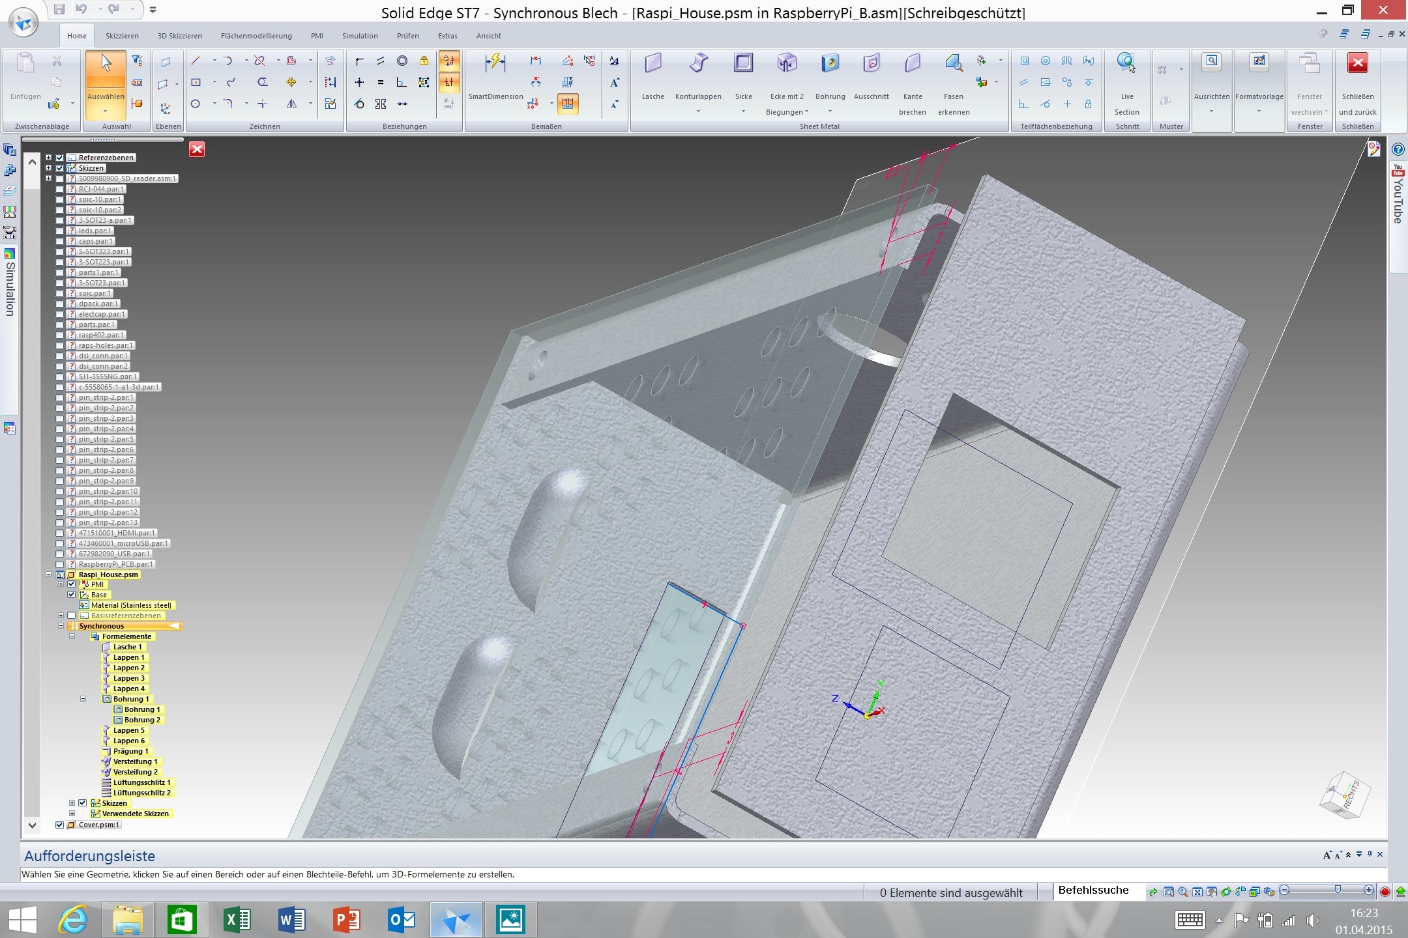Open the Skizzieren ribbon tab
Image resolution: width=1408 pixels, height=938 pixels.
pos(122,36)
